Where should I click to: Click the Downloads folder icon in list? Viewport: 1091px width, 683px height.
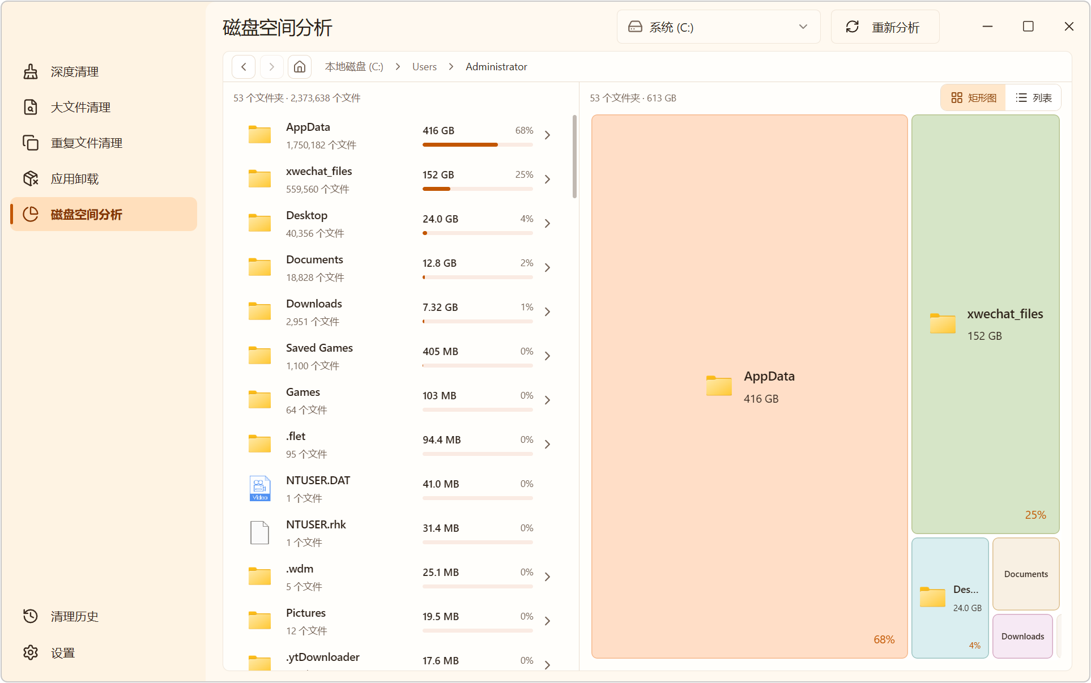[259, 311]
